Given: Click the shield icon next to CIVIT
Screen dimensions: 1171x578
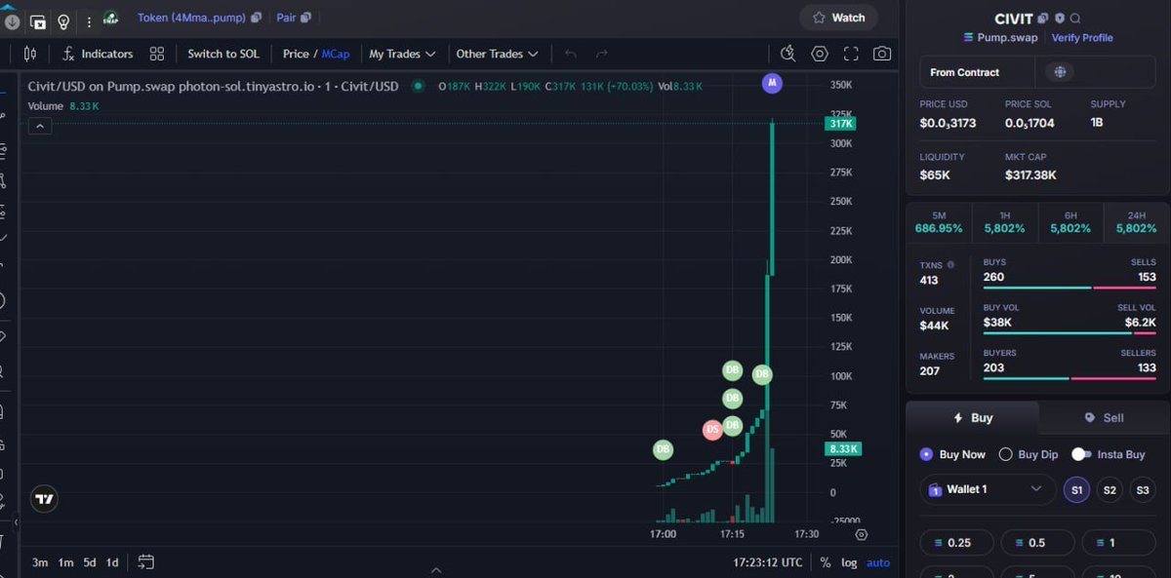Looking at the screenshot, I should coord(1060,19).
